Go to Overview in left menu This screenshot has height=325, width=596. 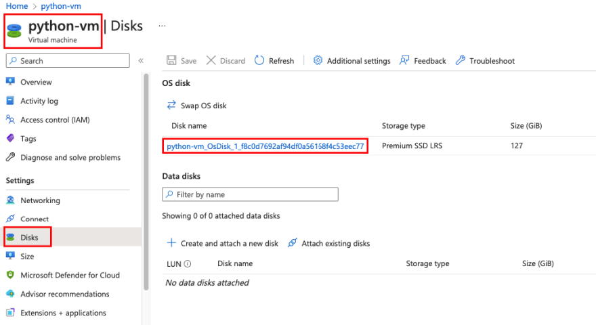click(36, 82)
